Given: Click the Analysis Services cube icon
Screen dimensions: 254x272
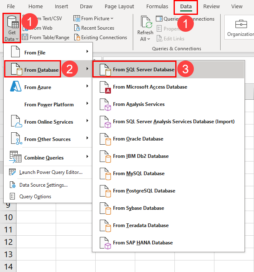Looking at the screenshot, I should coord(105,105).
